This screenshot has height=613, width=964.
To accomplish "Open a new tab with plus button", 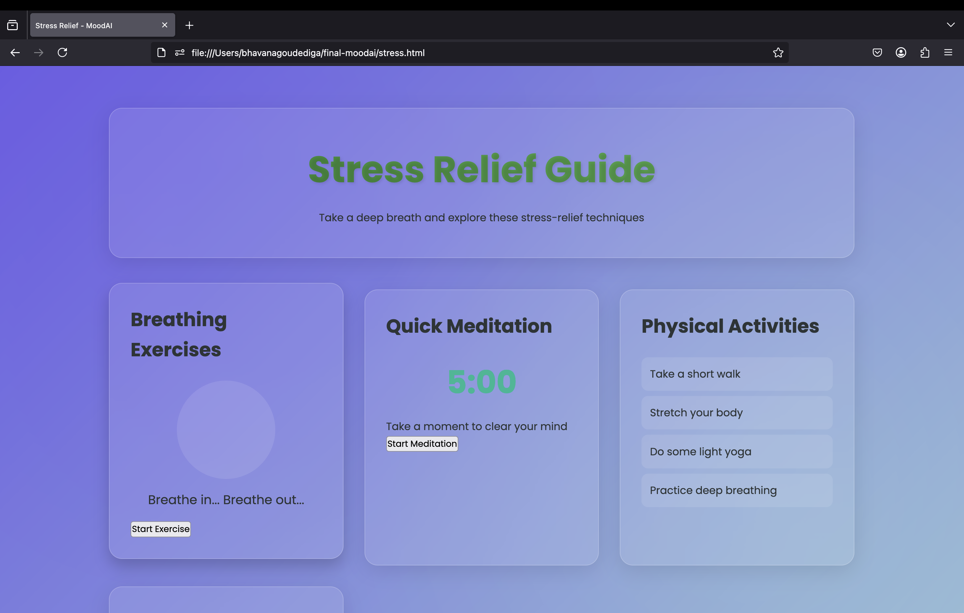I will tap(189, 26).
